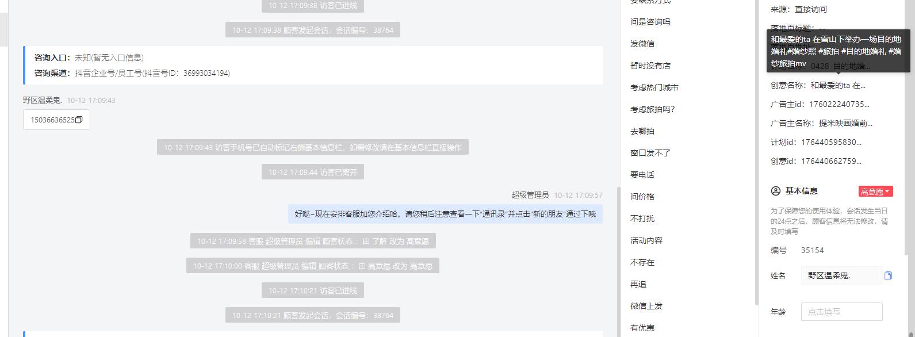Select the 有优惠 quick reply
Viewport: 915px width, 337px height.
coord(642,328)
